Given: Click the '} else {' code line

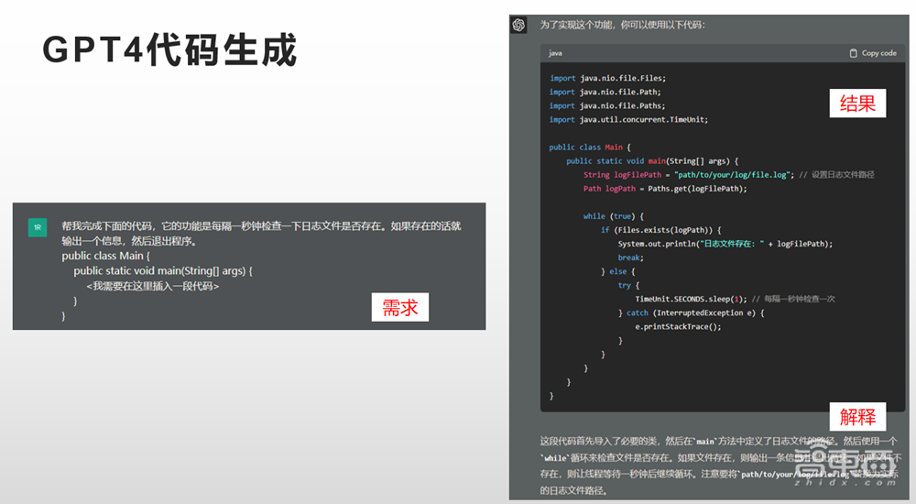Looking at the screenshot, I should tap(618, 272).
